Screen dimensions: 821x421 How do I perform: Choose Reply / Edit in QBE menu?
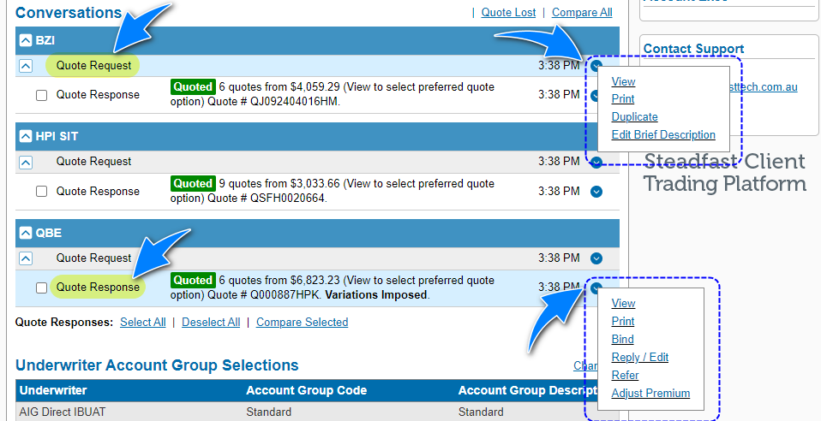pyautogui.click(x=640, y=357)
